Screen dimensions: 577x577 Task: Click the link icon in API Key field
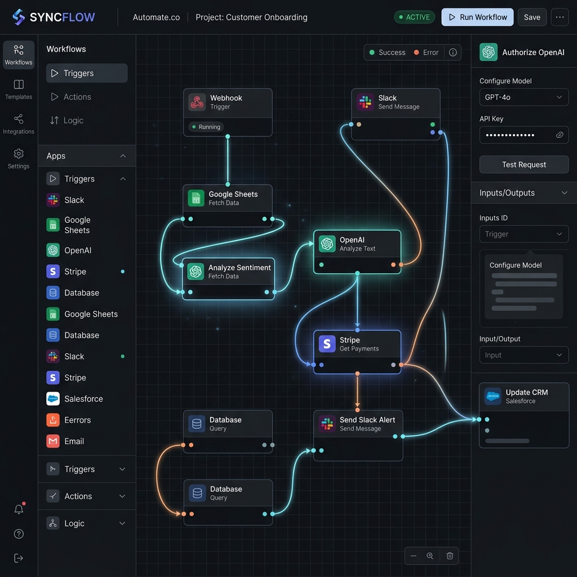coord(560,135)
